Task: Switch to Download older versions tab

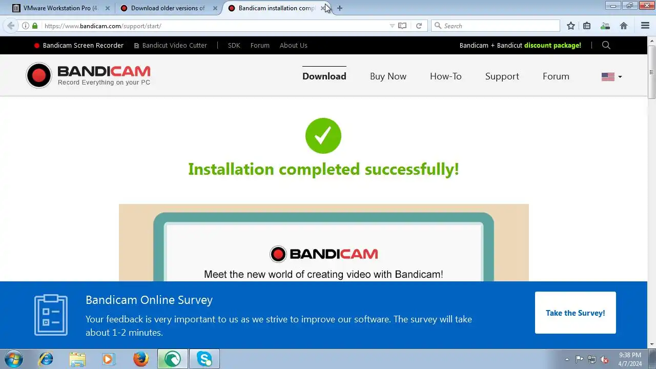Action: 168,8
